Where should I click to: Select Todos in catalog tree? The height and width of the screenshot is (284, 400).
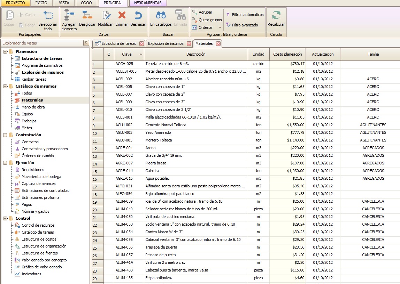pos(27,93)
